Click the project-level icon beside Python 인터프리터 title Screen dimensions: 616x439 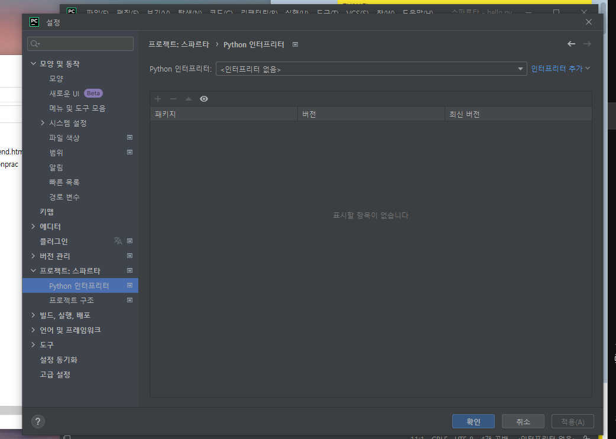(x=296, y=45)
